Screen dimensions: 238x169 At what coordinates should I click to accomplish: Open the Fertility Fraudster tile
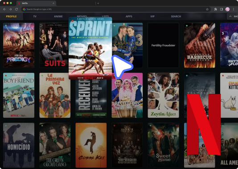click(x=163, y=45)
